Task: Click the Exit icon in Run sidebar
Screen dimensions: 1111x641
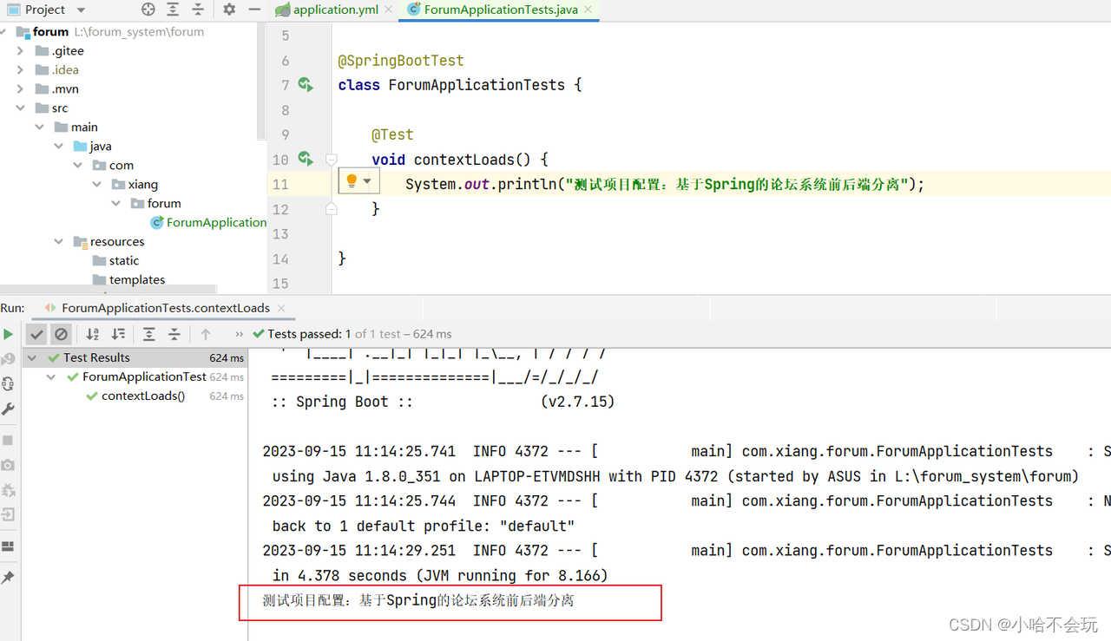Action: [8, 515]
